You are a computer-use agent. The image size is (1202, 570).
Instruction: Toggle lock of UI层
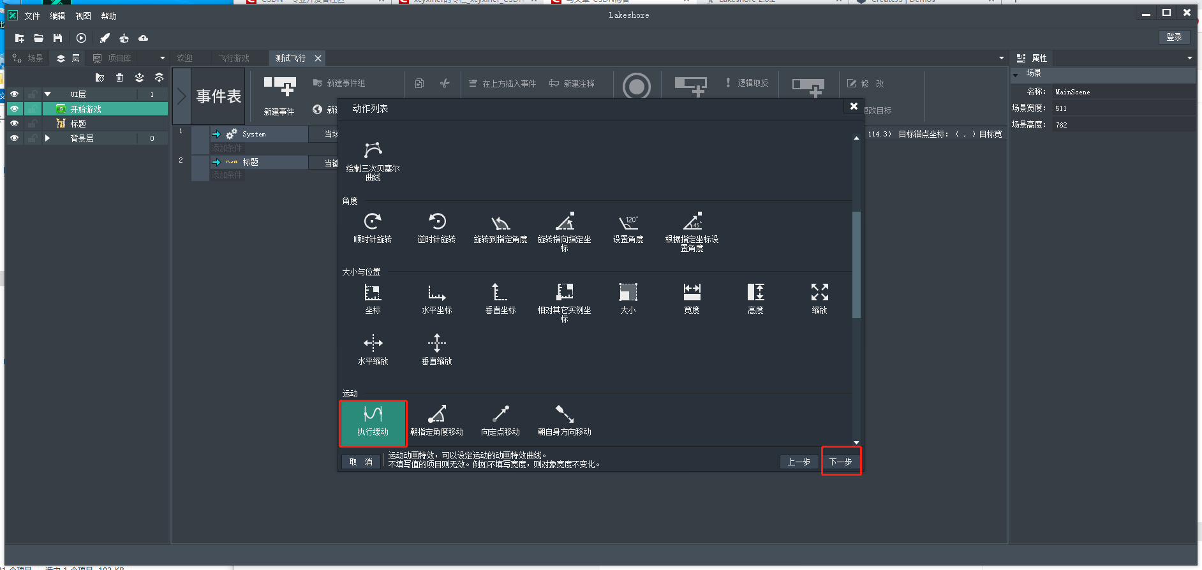pos(32,94)
